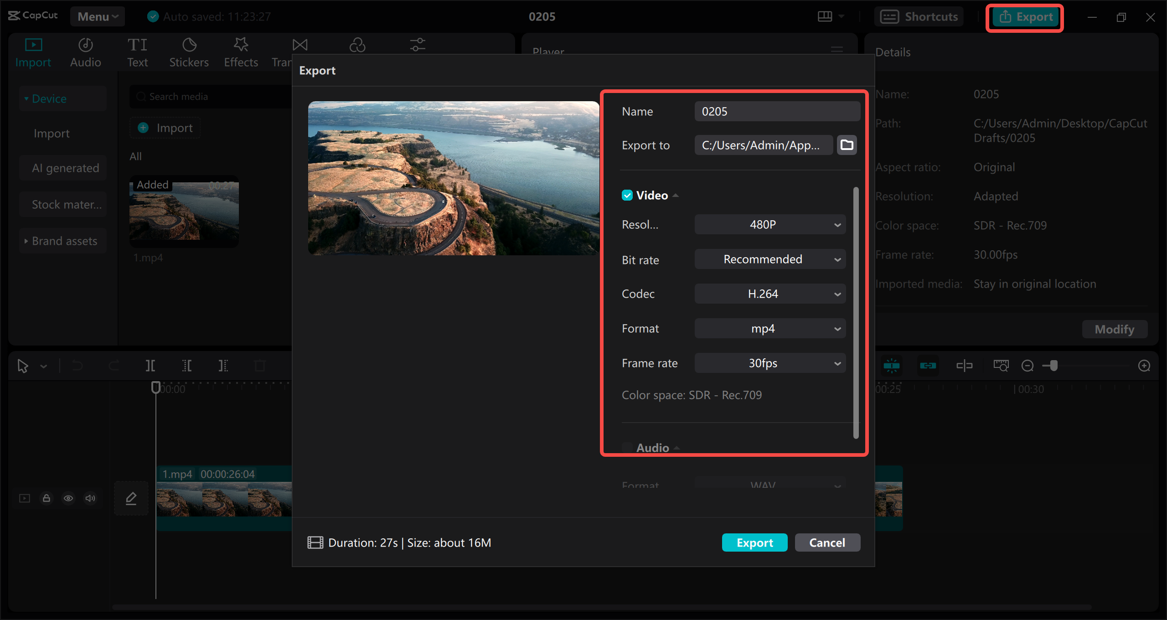Click Cancel button to dismiss dialog
The image size is (1167, 620).
pyautogui.click(x=826, y=542)
